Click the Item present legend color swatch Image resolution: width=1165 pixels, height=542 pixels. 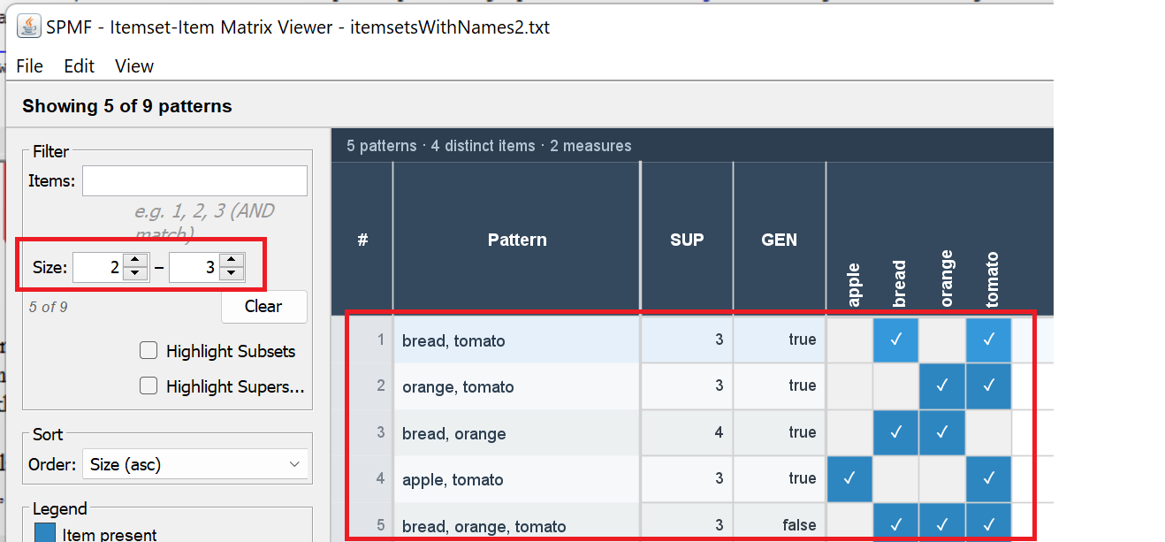(x=44, y=532)
